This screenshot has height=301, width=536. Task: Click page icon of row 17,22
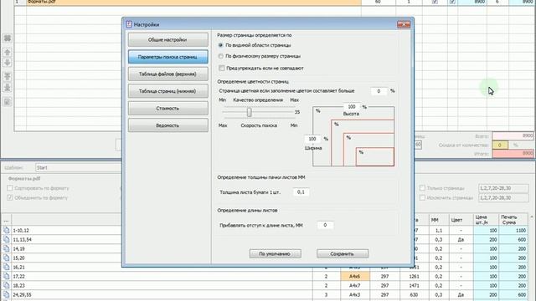pos(6,276)
